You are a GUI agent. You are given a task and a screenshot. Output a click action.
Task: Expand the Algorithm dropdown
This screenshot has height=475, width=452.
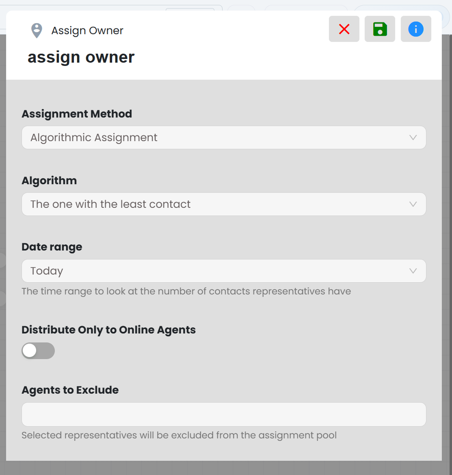coord(224,204)
